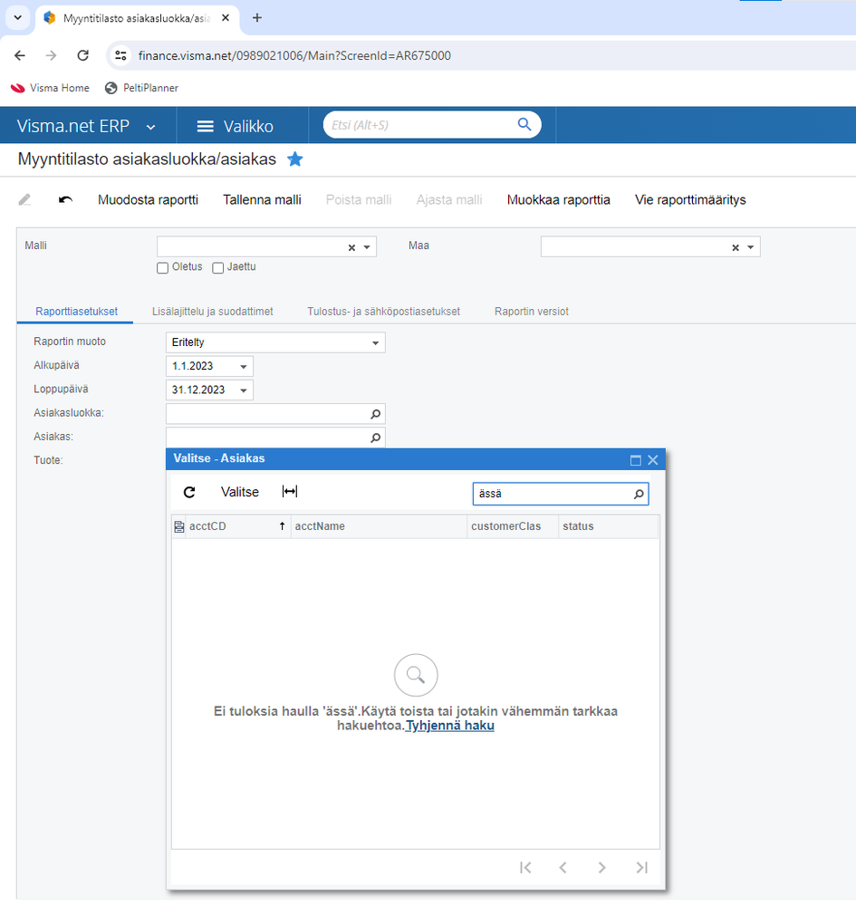
Task: Click Muodosta raportti
Action: tap(148, 199)
